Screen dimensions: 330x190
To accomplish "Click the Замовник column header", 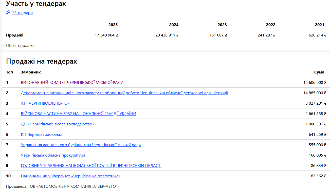I will (31, 72).
